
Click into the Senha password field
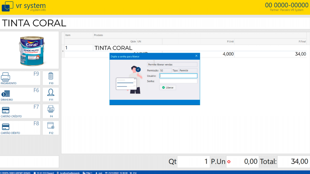[x=178, y=81]
